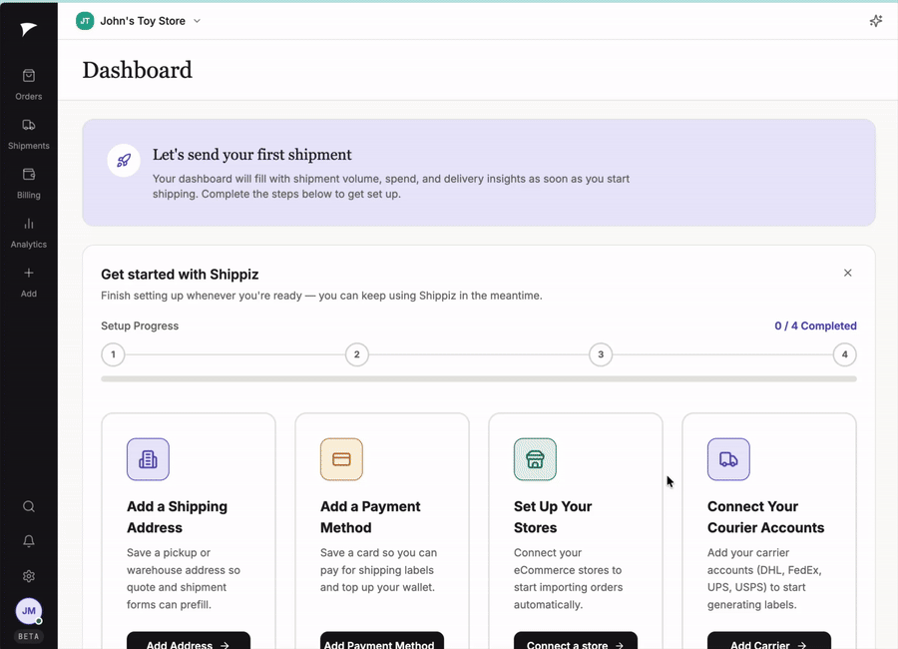Click the Setup Progress label
Viewport: 898px width, 649px height.
(140, 325)
